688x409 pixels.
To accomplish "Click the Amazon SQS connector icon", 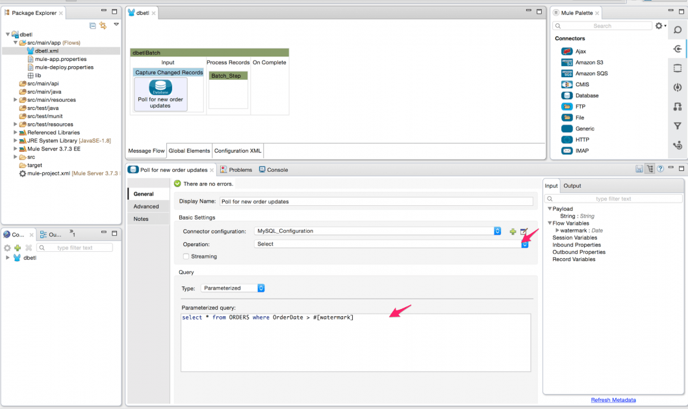I will (x=567, y=73).
